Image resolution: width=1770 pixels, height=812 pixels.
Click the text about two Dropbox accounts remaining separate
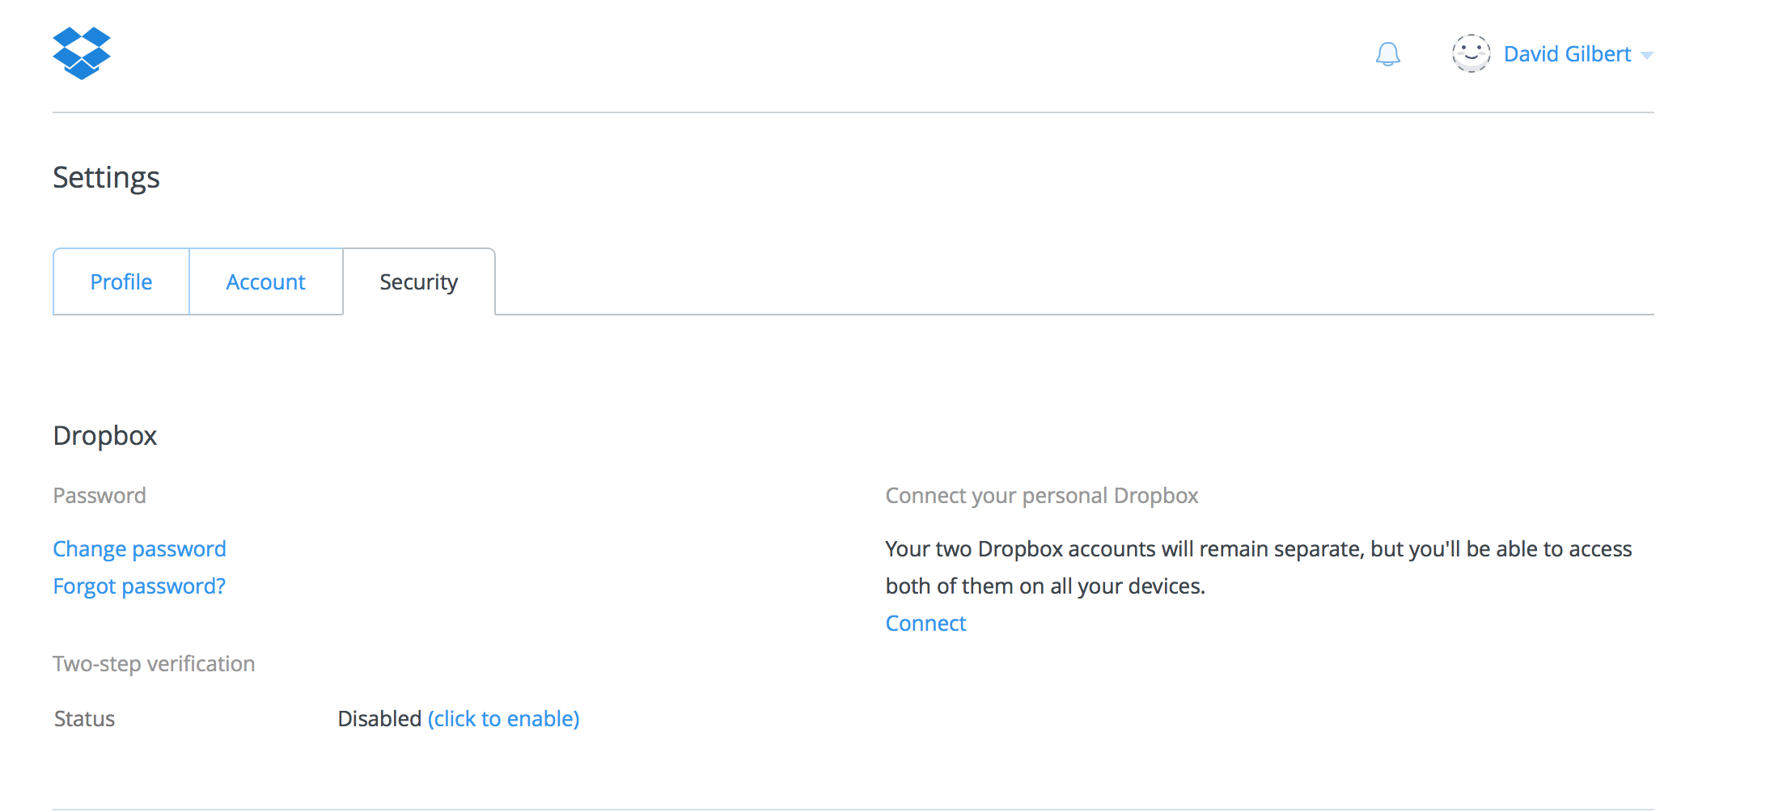coord(1259,568)
